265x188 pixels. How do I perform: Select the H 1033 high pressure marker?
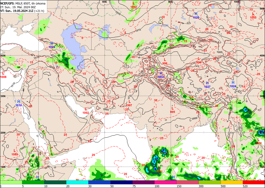coord(161,75)
